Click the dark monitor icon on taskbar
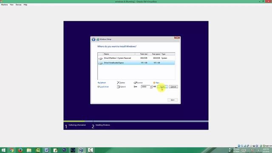The height and width of the screenshot is (153, 272). click(x=73, y=150)
